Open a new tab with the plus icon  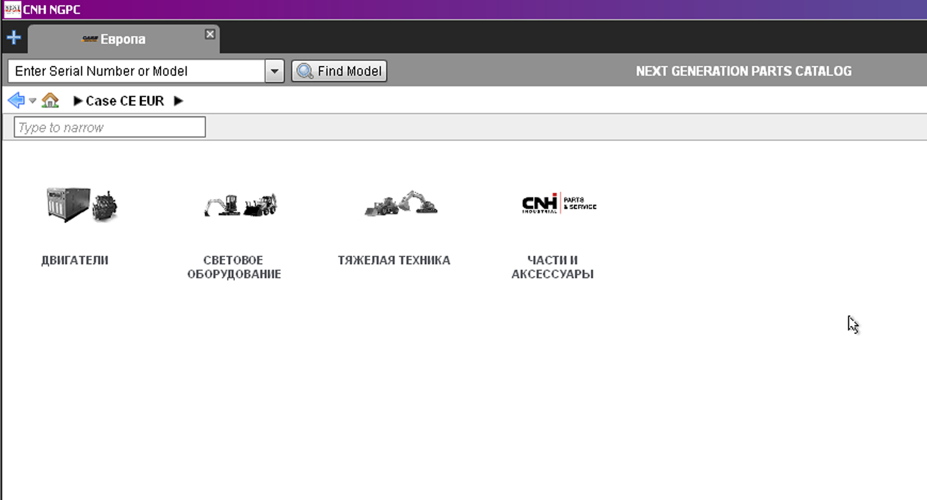pos(14,38)
